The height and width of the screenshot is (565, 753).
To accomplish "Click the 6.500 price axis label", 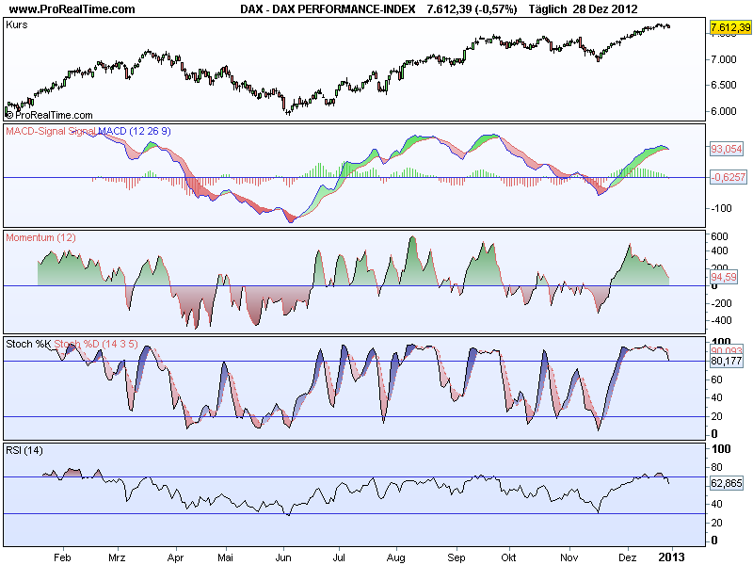I will coord(723,85).
